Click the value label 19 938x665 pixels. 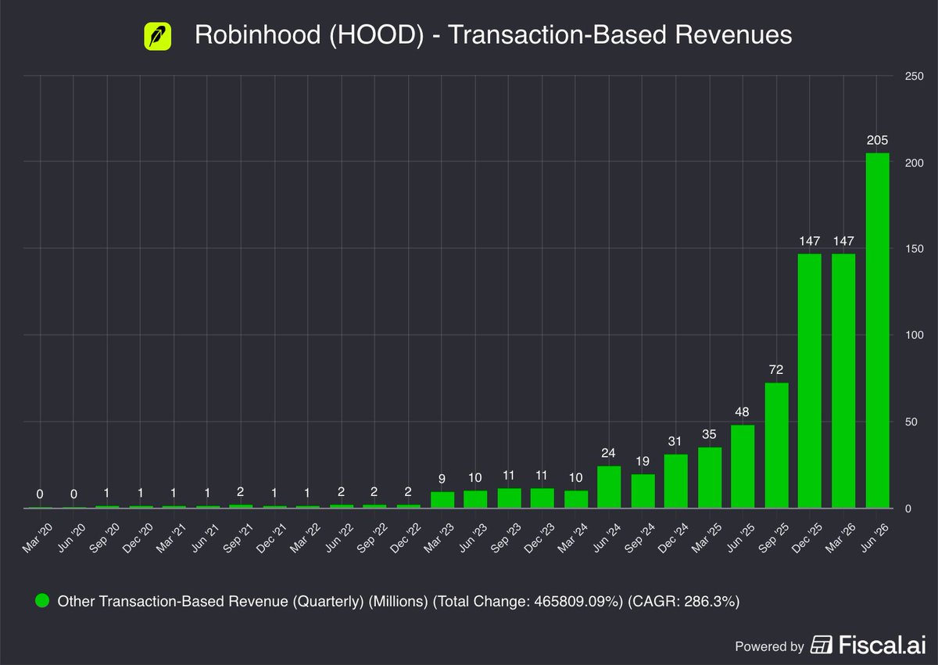click(x=643, y=462)
